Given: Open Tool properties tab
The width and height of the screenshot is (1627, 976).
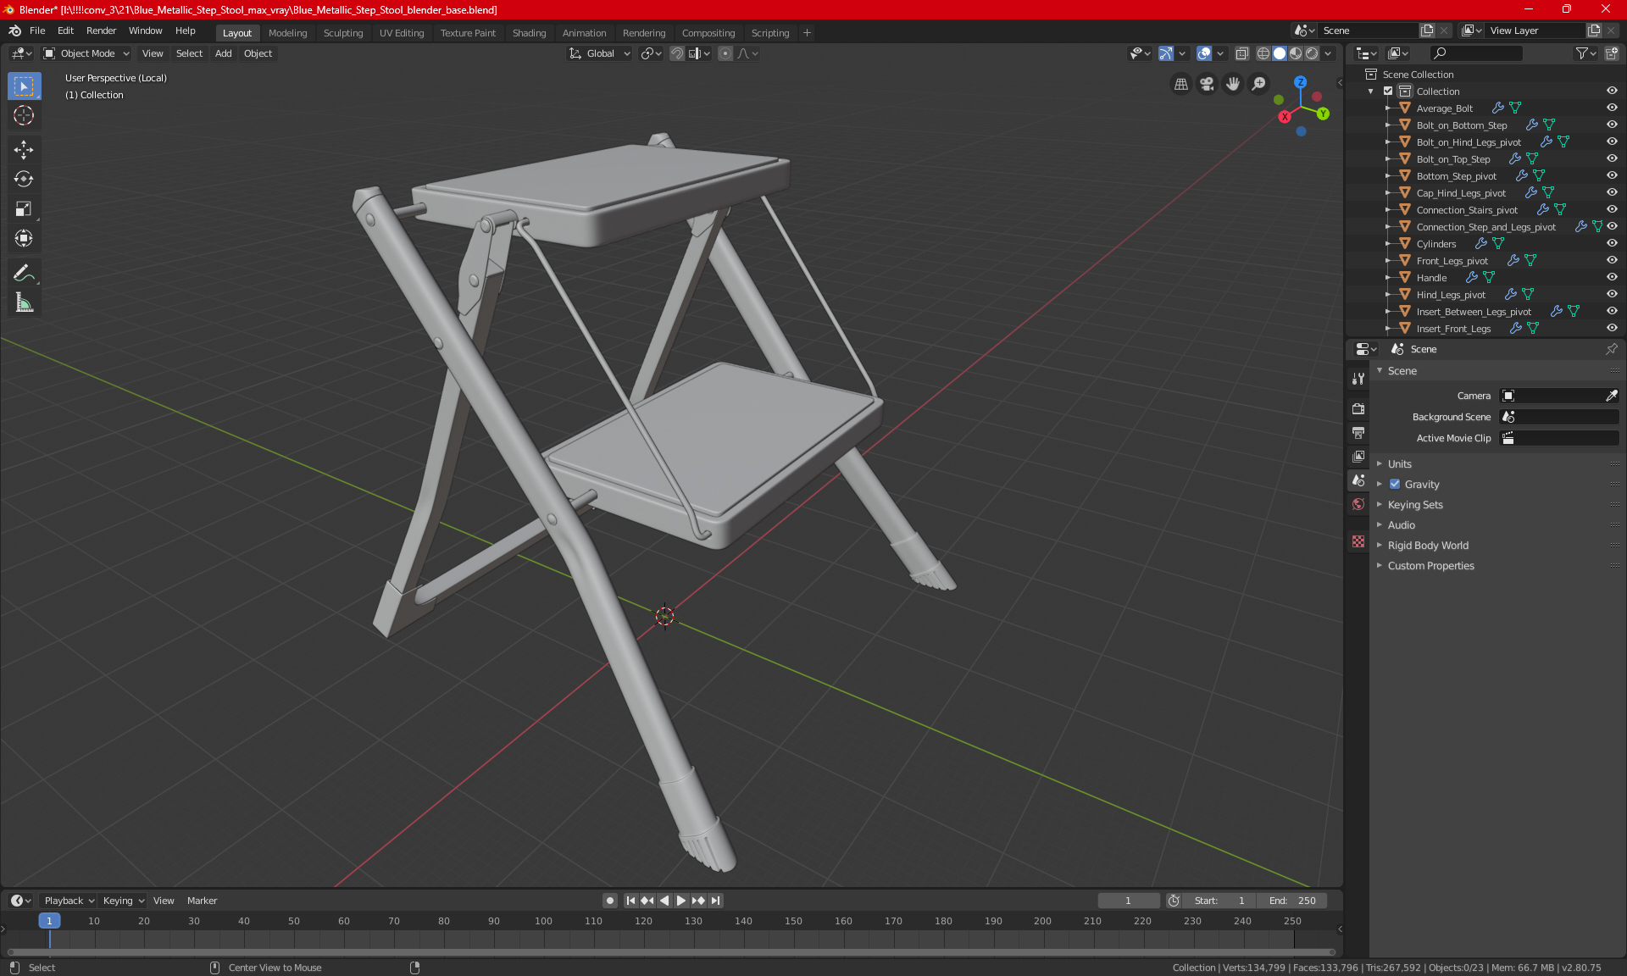Looking at the screenshot, I should pyautogui.click(x=1358, y=379).
